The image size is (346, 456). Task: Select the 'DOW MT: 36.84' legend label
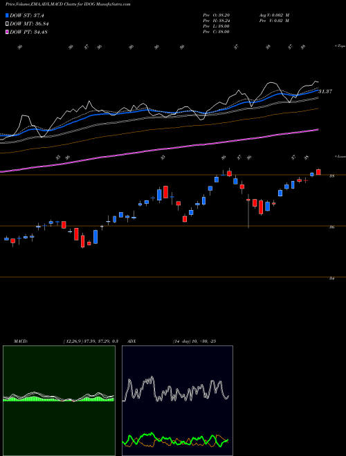(28, 24)
